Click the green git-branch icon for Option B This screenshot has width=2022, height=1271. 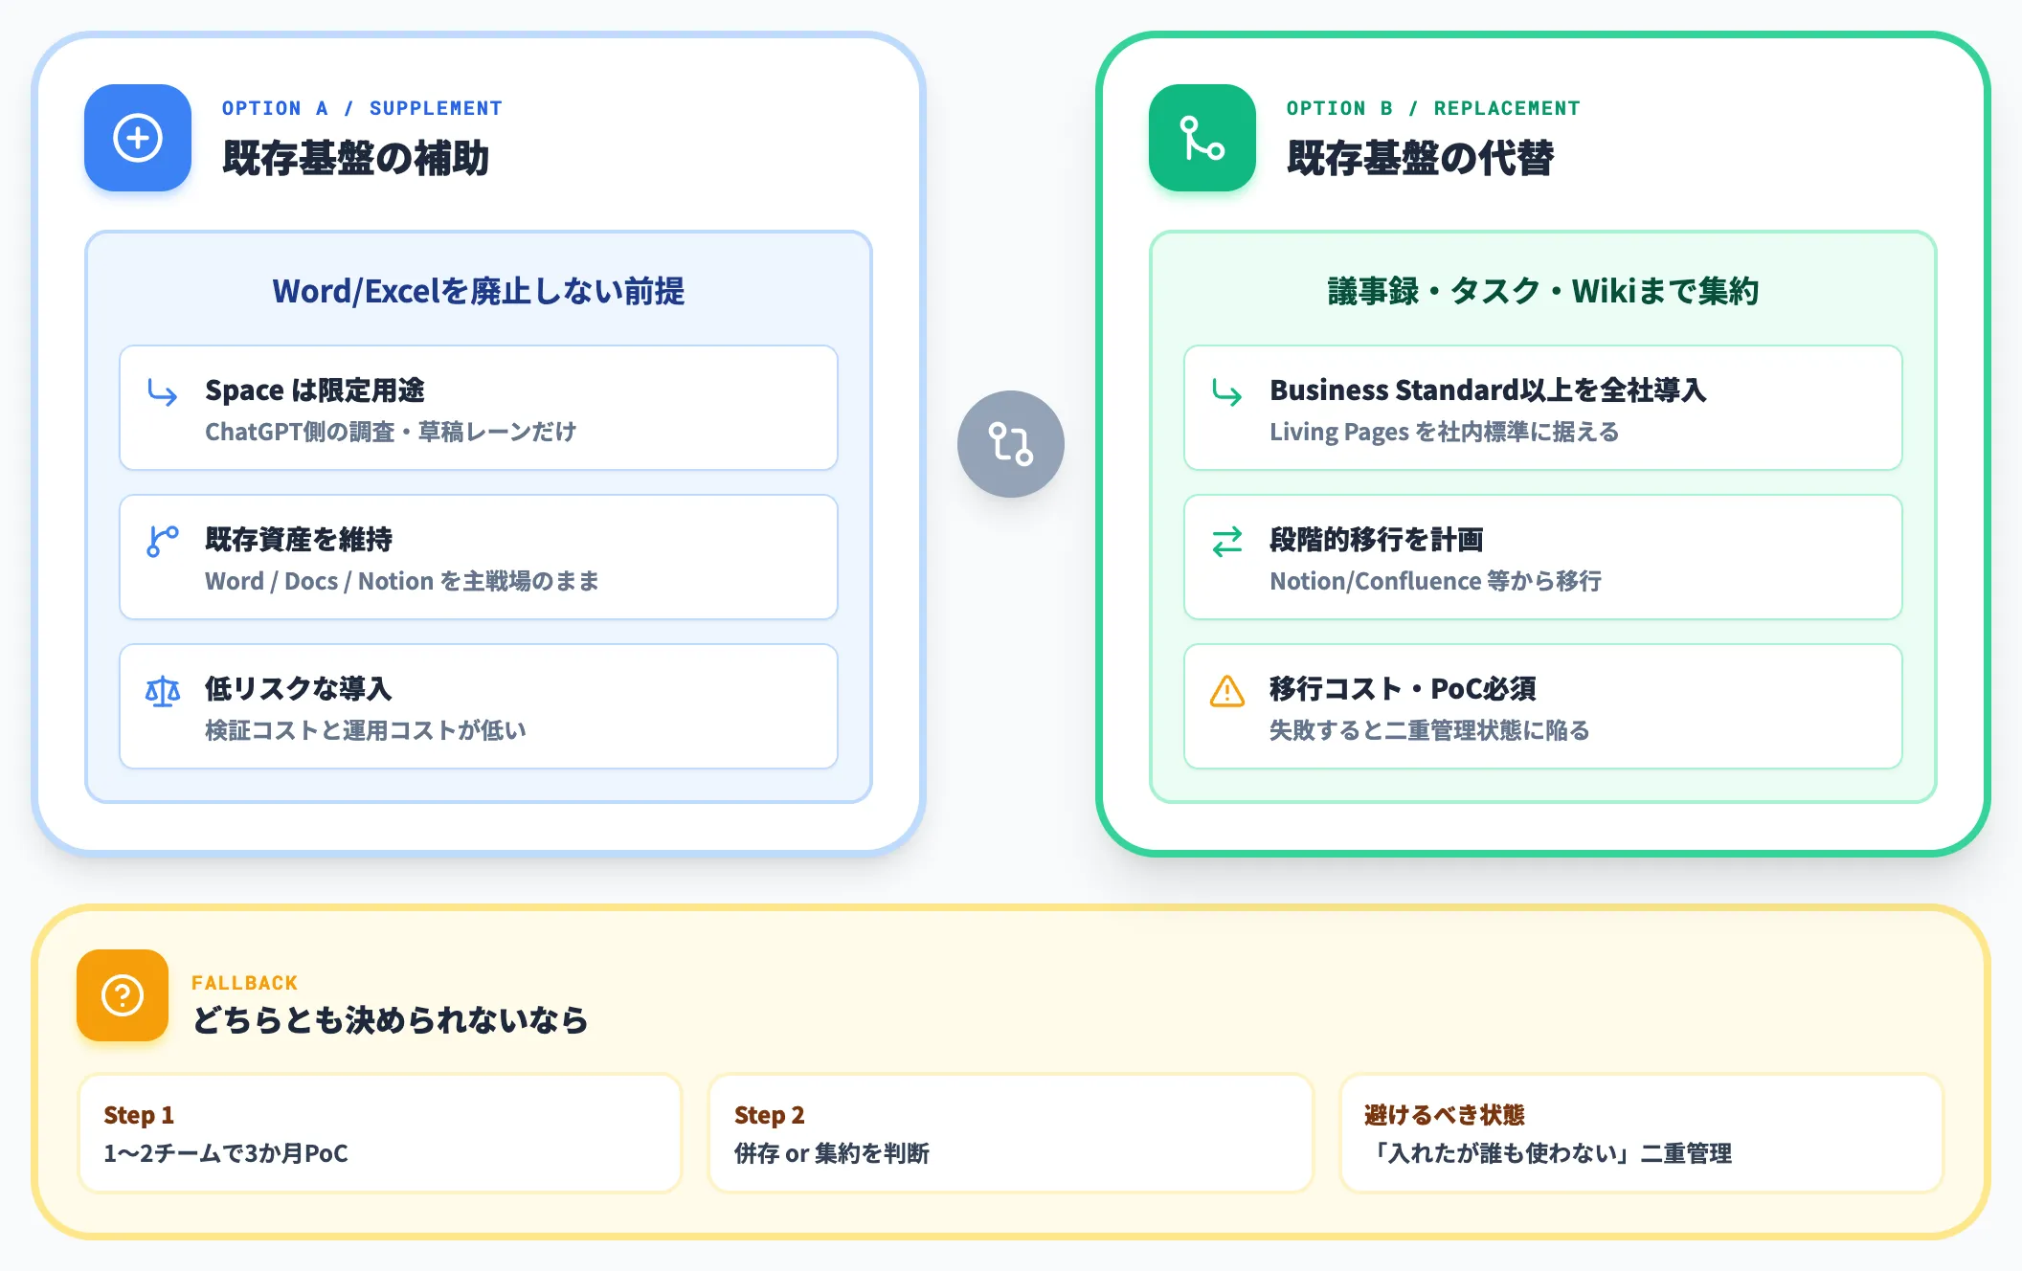pos(1202,138)
